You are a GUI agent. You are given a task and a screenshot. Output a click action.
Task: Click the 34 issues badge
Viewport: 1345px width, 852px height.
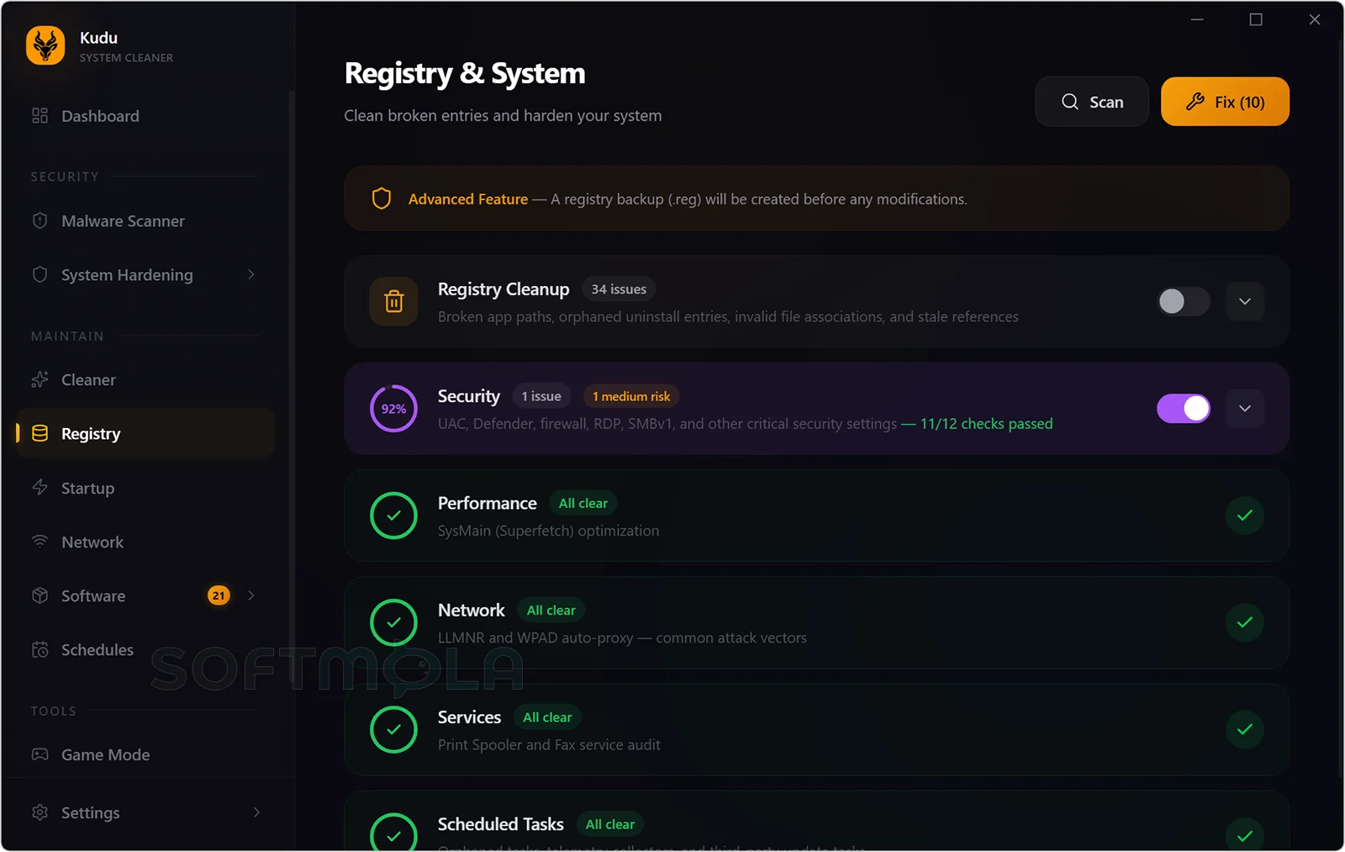pyautogui.click(x=619, y=289)
